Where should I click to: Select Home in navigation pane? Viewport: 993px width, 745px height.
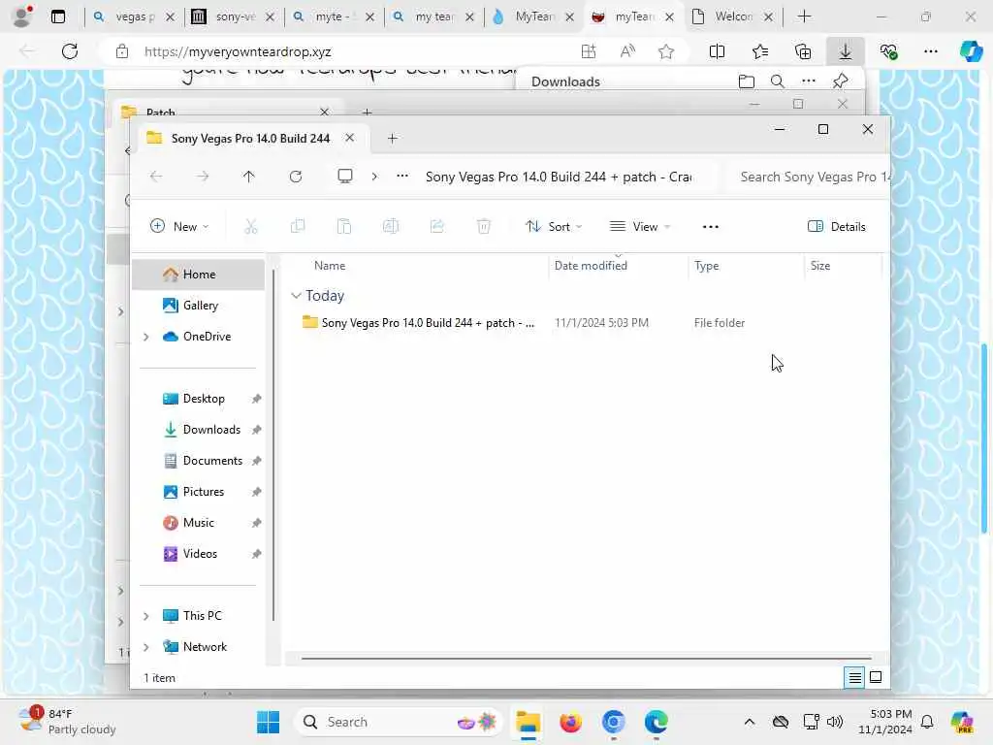pos(199,275)
